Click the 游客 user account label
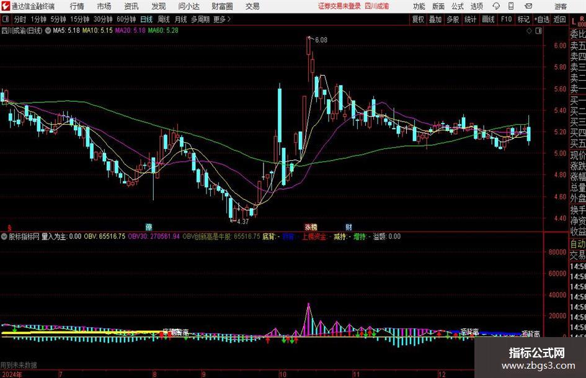Image resolution: width=586 pixels, height=378 pixels. click(x=560, y=6)
